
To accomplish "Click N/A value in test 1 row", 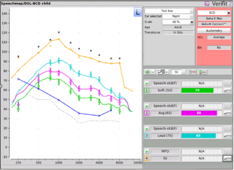I will (x=202, y=83).
